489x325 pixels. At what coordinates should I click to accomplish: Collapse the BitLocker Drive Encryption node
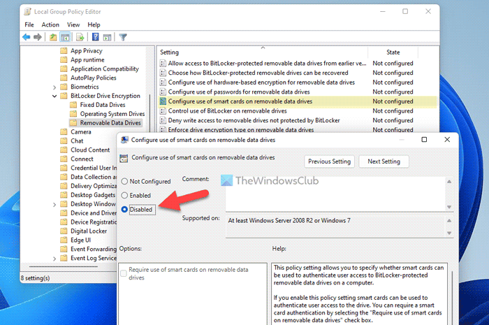click(54, 96)
